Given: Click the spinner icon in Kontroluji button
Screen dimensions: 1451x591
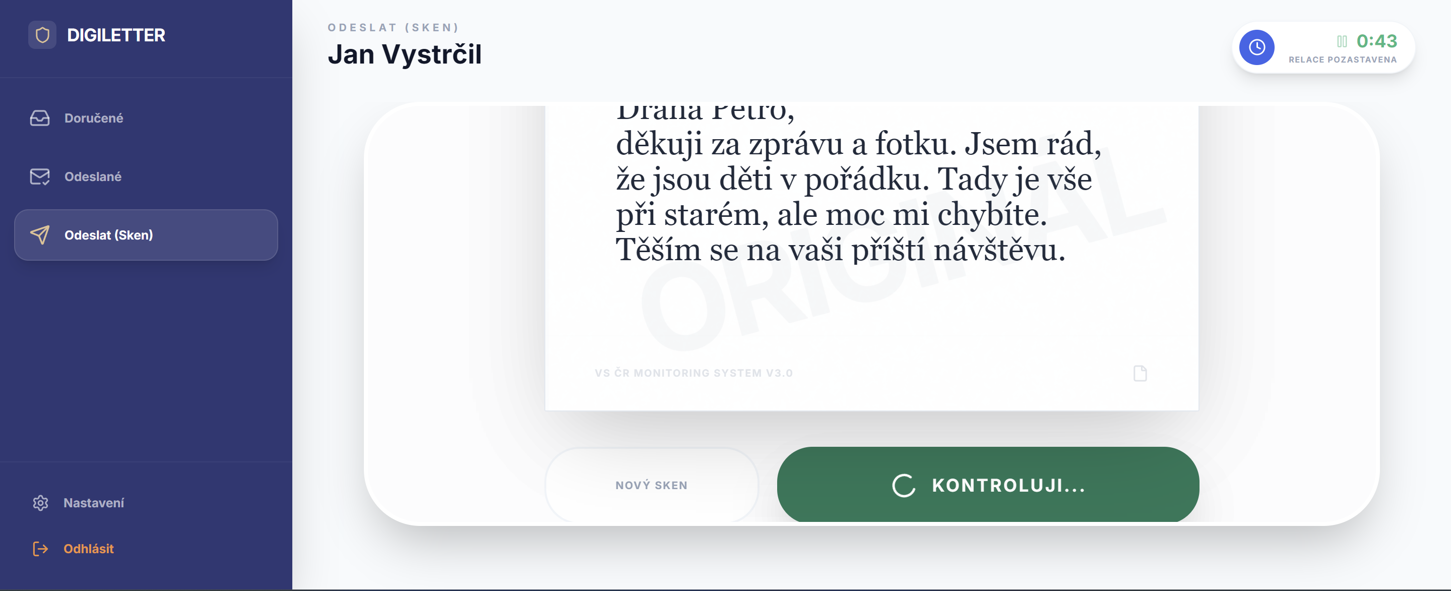Looking at the screenshot, I should (903, 485).
